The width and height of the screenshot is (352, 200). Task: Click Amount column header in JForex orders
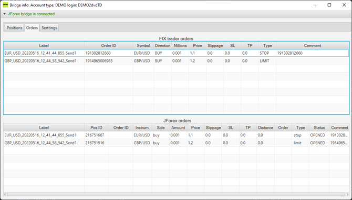[178, 127]
